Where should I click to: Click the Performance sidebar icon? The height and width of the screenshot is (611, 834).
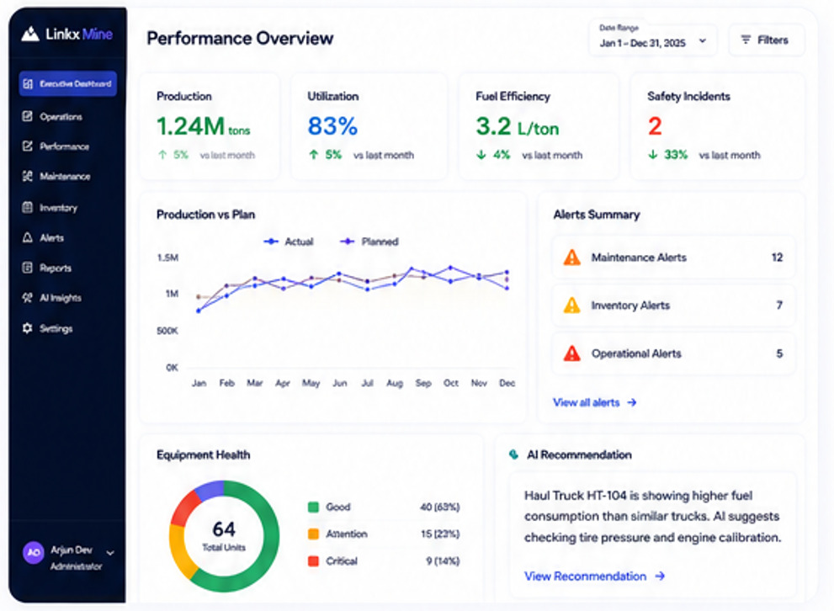(28, 146)
